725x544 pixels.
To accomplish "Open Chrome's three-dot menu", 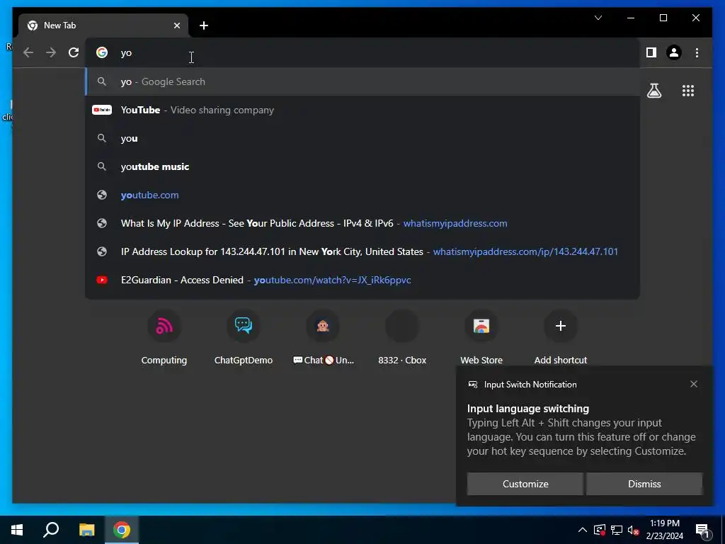I will click(x=697, y=52).
